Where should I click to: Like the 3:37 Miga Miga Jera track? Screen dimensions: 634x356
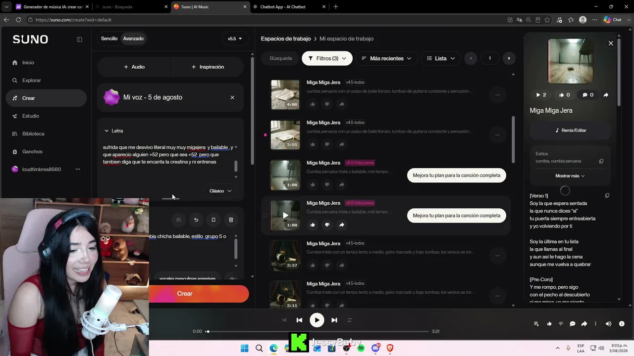tap(313, 265)
